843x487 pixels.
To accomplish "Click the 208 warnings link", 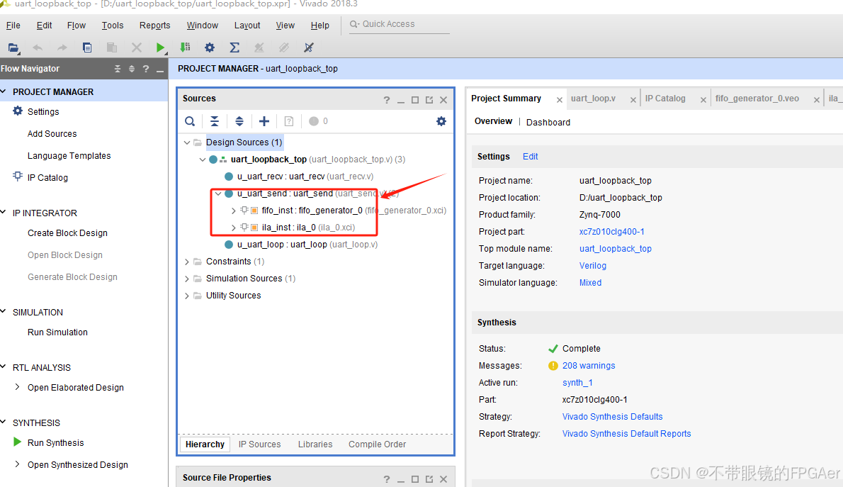I will [588, 366].
